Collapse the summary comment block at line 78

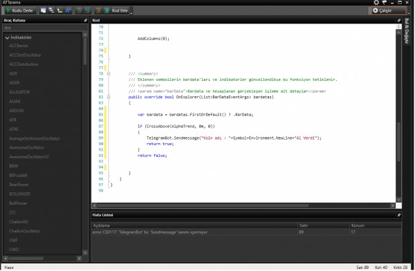109,73
